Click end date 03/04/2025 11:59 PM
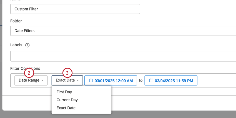This screenshot has width=236, height=118. tap(171, 81)
